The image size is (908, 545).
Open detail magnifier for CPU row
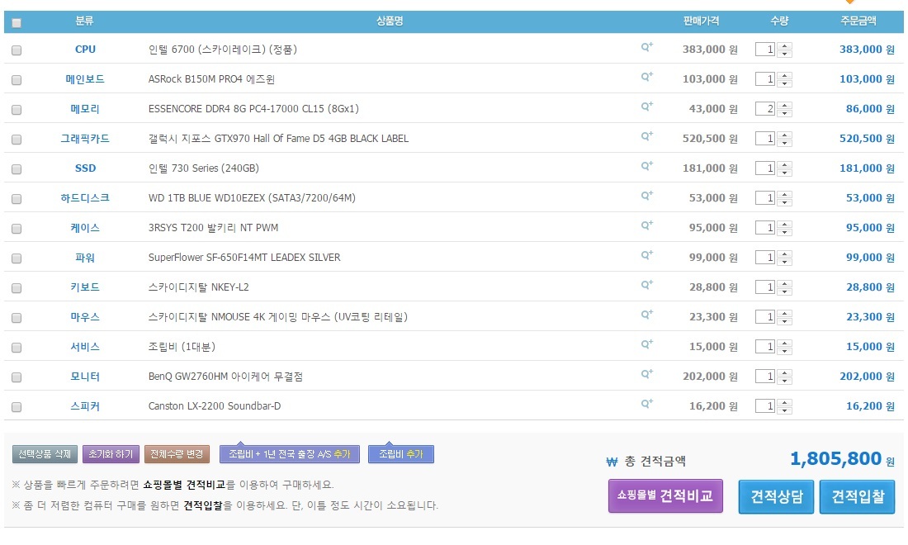(647, 47)
